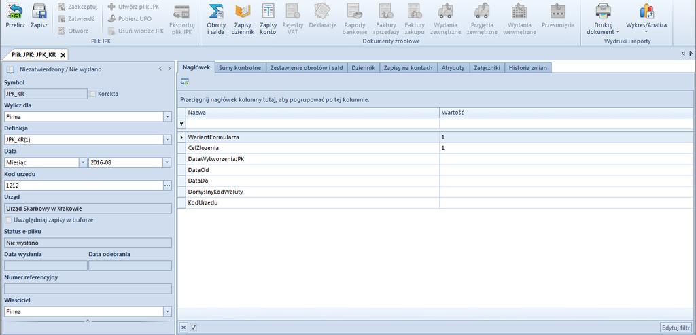Image resolution: width=696 pixels, height=335 pixels.
Task: Switch to the Atrybuty tab
Action: coord(453,68)
